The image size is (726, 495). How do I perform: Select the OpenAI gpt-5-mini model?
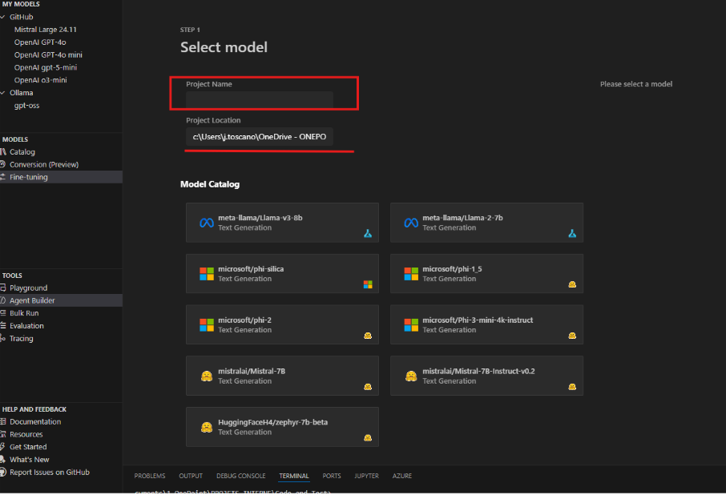pyautogui.click(x=46, y=67)
